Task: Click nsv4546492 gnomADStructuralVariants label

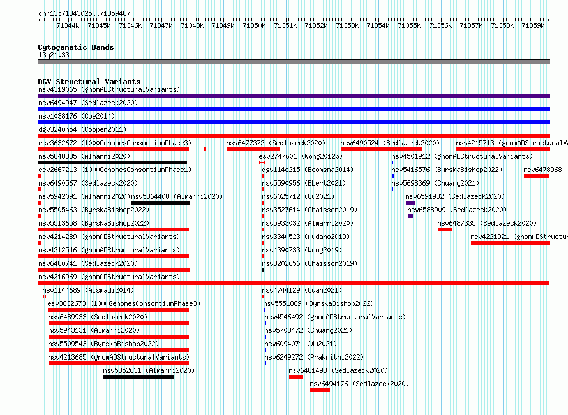Action: pos(335,317)
